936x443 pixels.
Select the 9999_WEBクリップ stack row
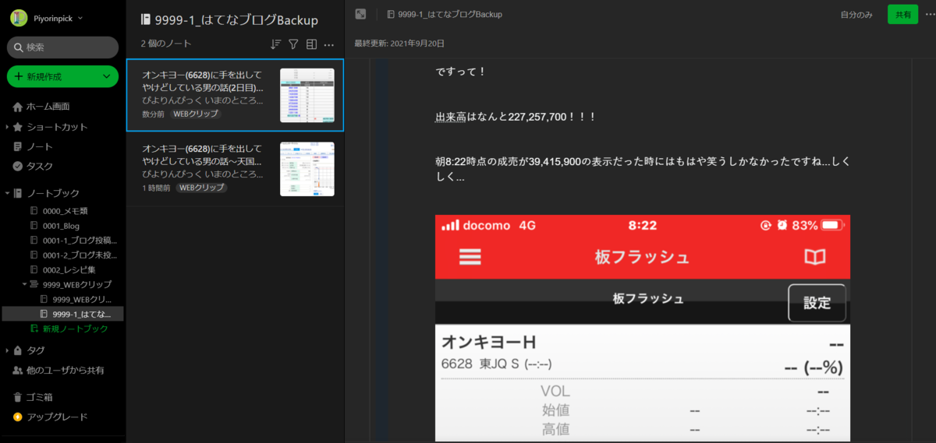click(x=72, y=284)
